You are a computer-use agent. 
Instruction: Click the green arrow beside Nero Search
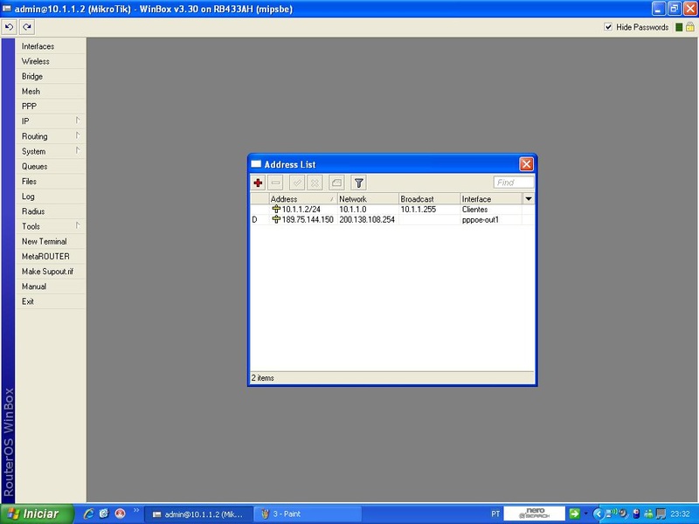click(x=574, y=514)
